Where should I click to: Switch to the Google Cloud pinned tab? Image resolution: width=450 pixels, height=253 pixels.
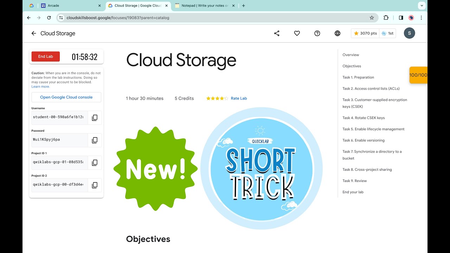point(31,6)
